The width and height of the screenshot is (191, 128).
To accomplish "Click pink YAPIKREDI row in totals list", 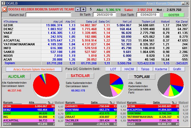I will click(x=153, y=120).
